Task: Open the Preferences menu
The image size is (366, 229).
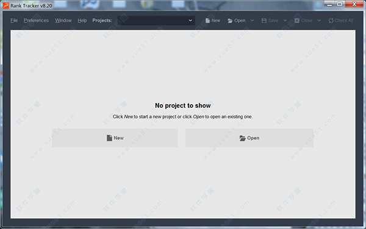Action: (36, 21)
